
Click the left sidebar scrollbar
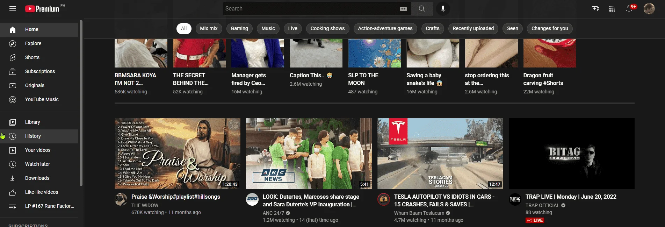81,103
